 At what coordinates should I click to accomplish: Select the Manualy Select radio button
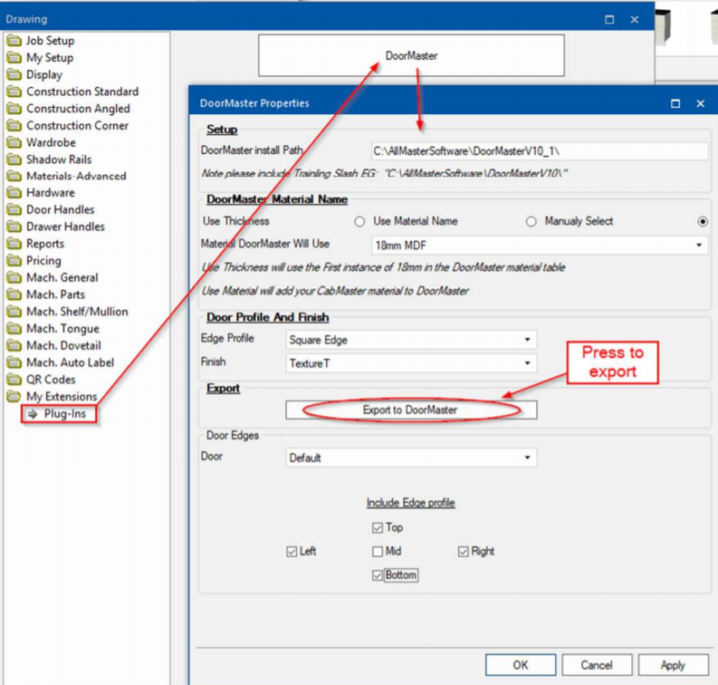pyautogui.click(x=703, y=222)
